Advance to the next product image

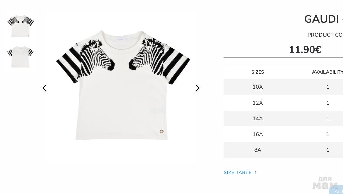tap(197, 88)
